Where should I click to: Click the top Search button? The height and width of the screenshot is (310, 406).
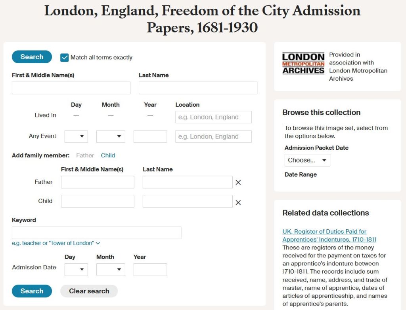[32, 57]
